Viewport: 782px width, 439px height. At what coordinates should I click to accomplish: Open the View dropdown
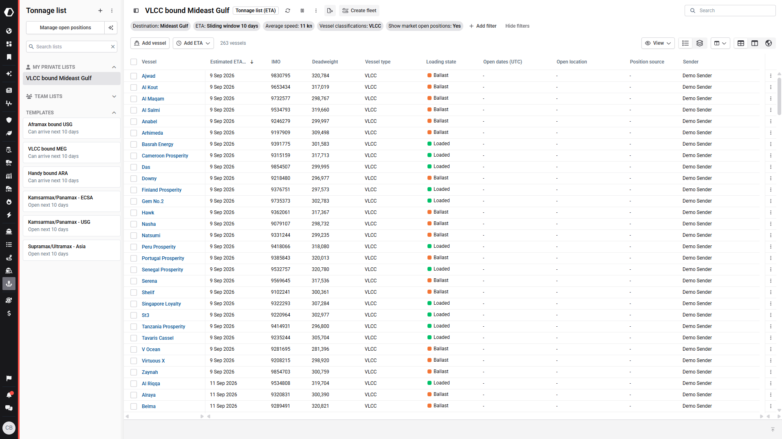click(x=658, y=43)
